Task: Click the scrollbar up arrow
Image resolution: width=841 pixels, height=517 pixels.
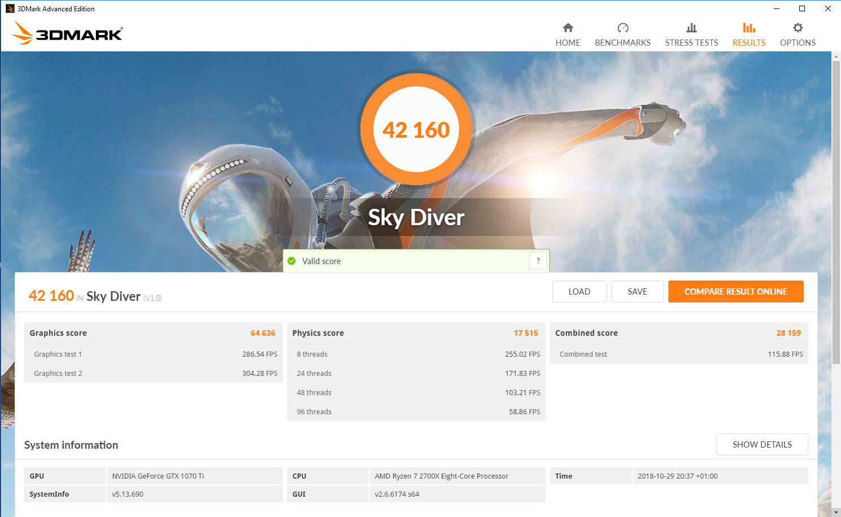Action: tap(836, 56)
